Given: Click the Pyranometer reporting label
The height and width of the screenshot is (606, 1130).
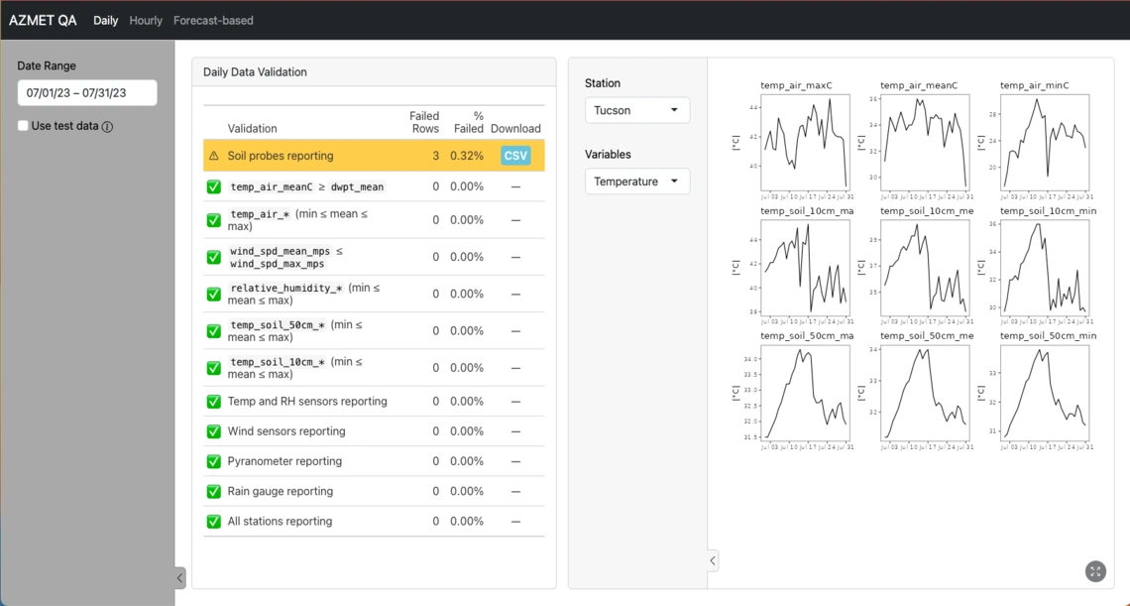Looking at the screenshot, I should 284,461.
